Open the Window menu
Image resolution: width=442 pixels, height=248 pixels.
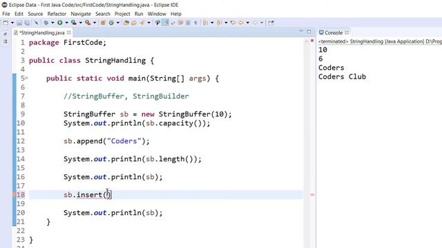point(157,14)
